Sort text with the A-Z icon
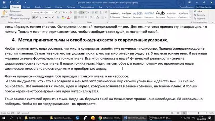Screen dimensions: 215x121 coord(101,12)
